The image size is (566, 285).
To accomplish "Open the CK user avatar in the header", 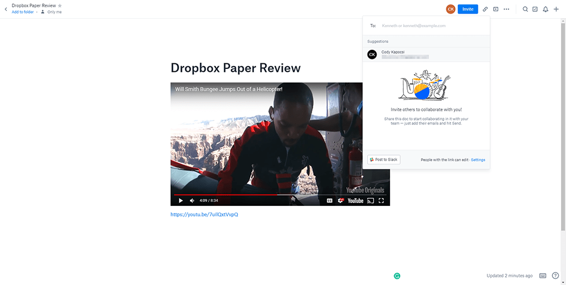I will 451,9.
